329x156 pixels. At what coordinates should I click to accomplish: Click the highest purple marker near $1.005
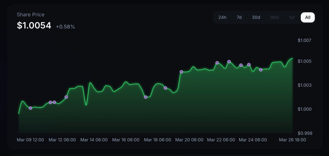(229, 61)
